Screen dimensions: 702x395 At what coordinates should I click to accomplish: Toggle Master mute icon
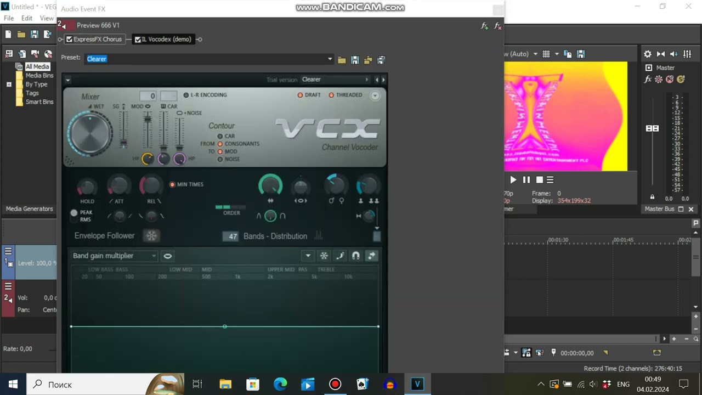[x=670, y=80]
